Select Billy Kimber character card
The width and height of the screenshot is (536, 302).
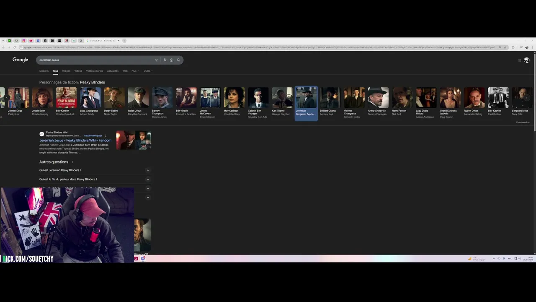pos(66,103)
